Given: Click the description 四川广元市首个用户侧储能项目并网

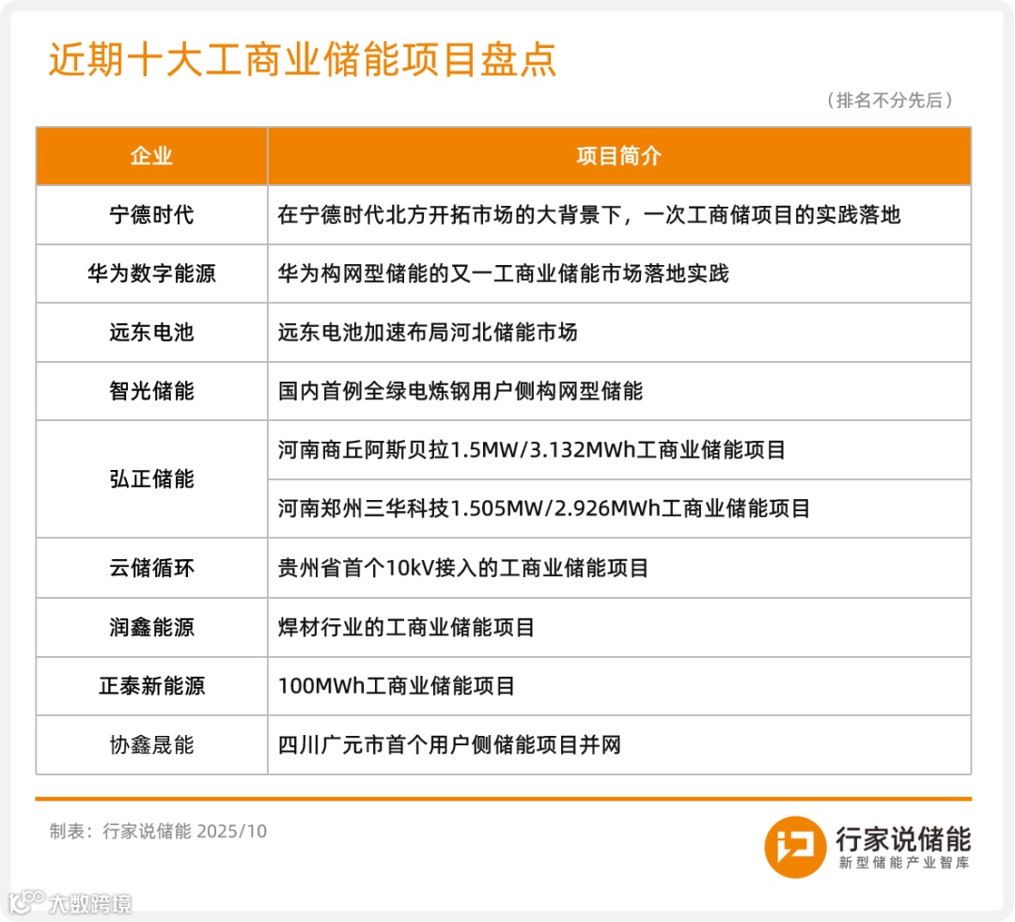Looking at the screenshot, I should coord(449,745).
